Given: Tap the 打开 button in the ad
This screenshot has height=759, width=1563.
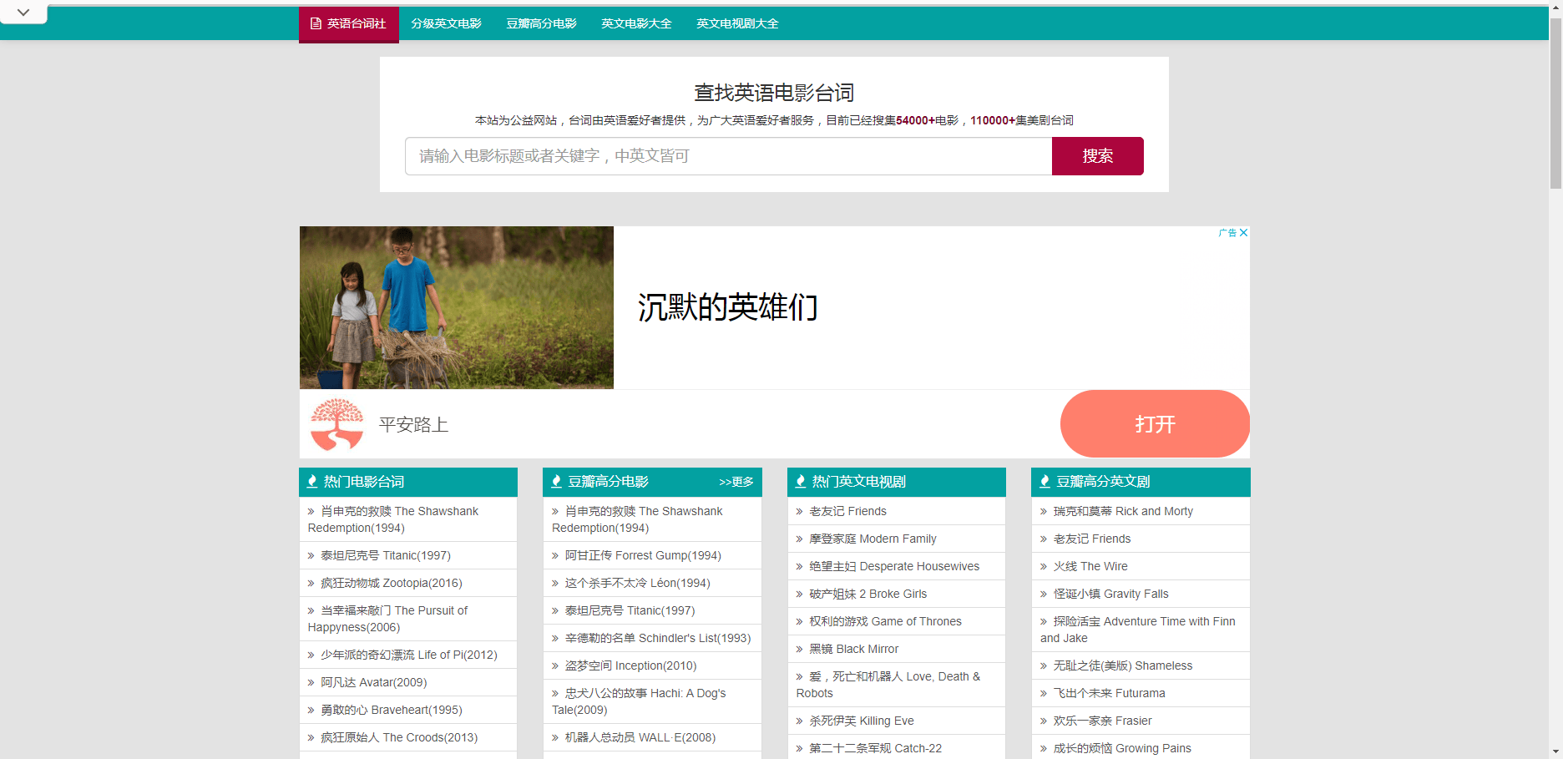Looking at the screenshot, I should tap(1155, 424).
